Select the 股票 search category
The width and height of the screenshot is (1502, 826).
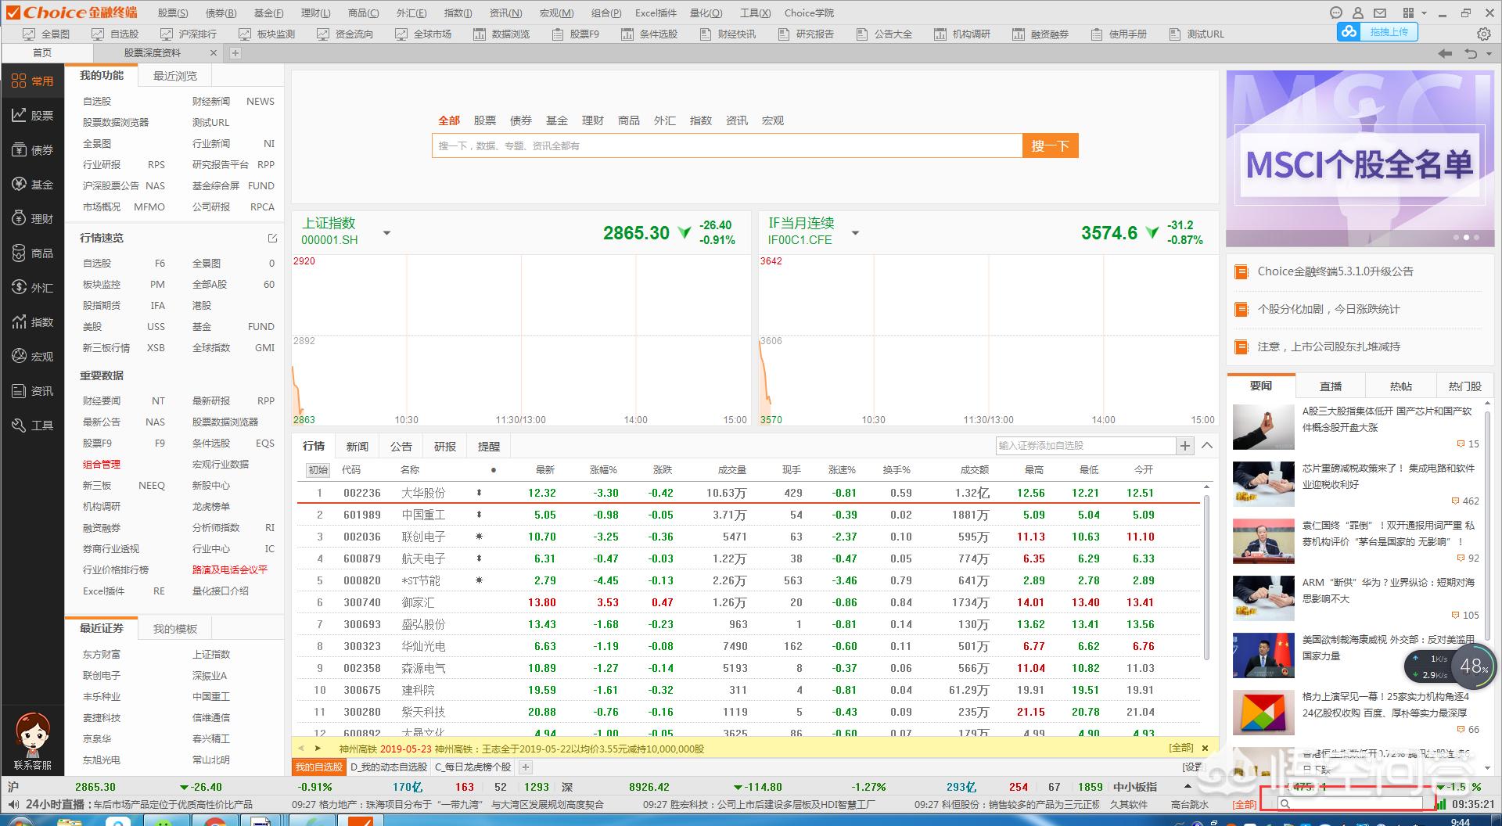[485, 120]
